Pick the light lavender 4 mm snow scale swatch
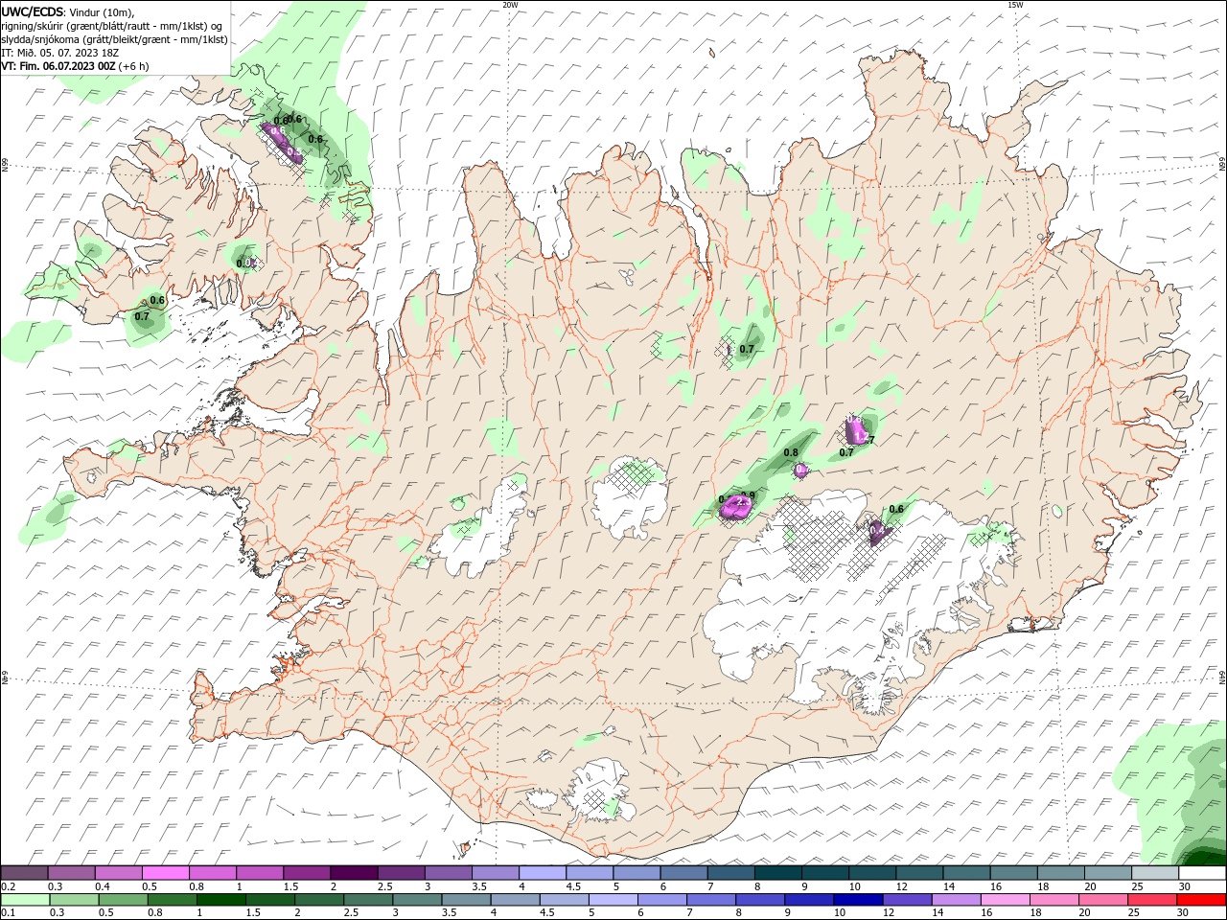Viewport: 1227px width, 920px height. tap(543, 873)
